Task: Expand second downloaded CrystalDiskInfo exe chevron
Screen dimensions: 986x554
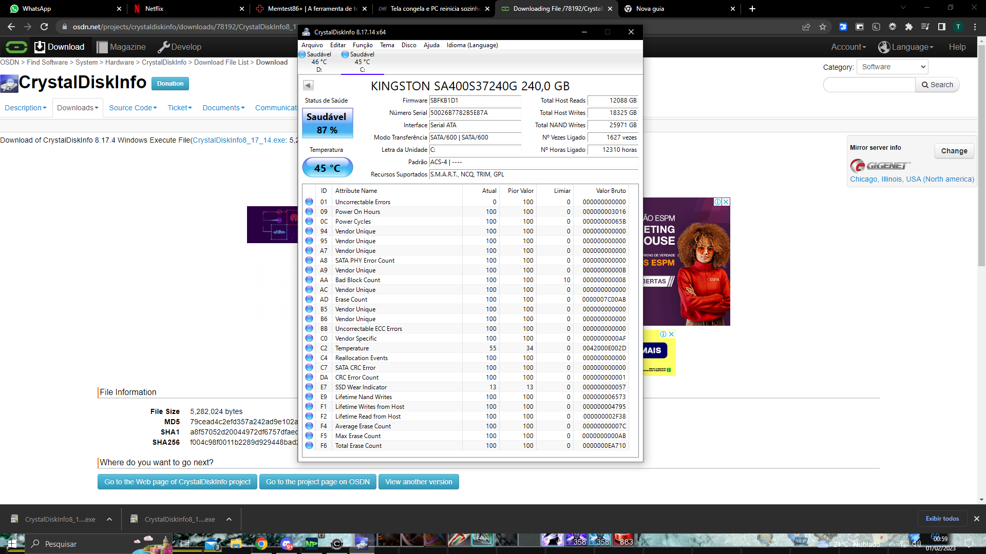Action: [x=229, y=519]
